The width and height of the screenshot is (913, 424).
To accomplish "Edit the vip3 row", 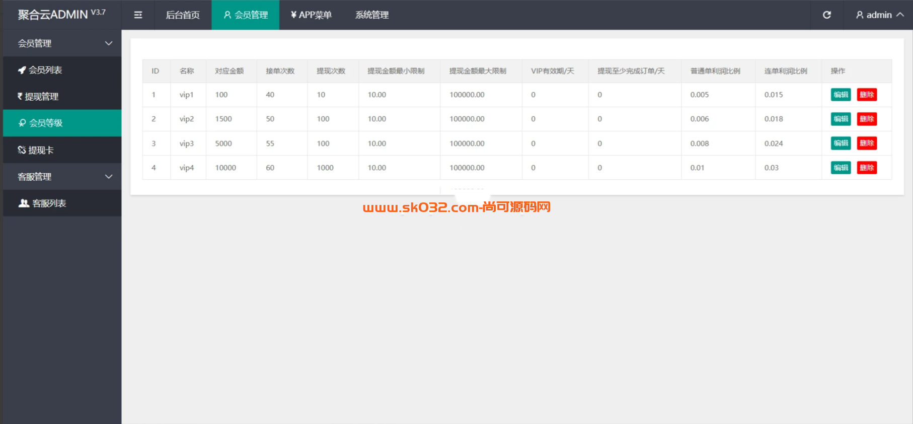I will (x=841, y=144).
